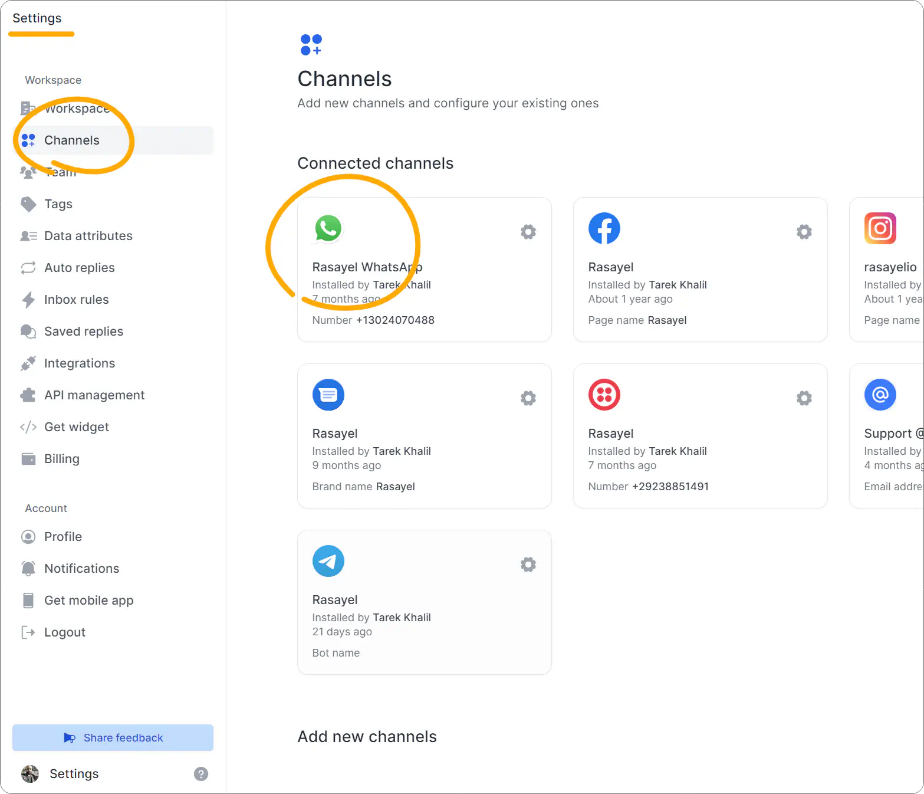Open gear settings on the Telegram Rasayel card
The height and width of the screenshot is (794, 924).
click(x=528, y=565)
